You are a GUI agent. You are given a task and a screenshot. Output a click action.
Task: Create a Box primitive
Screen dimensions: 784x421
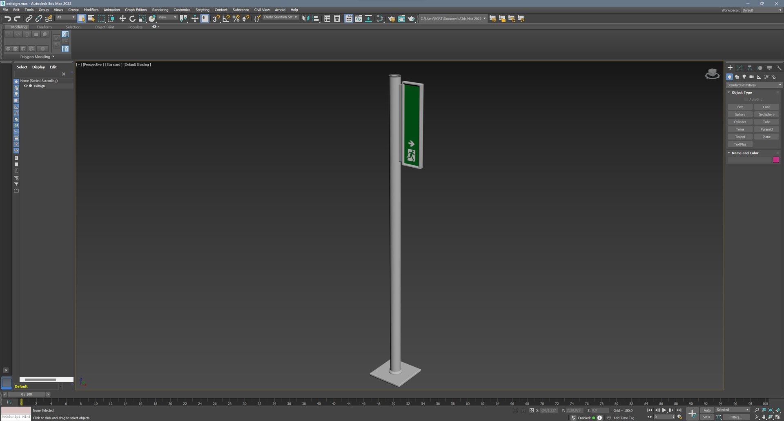coord(740,107)
